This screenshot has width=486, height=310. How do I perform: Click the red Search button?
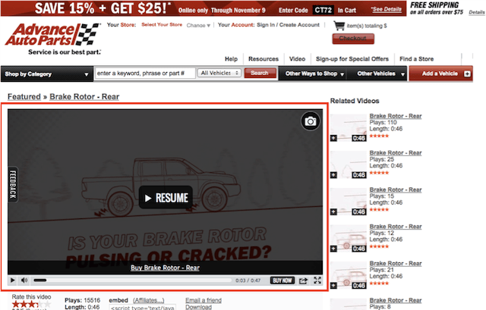(x=260, y=74)
